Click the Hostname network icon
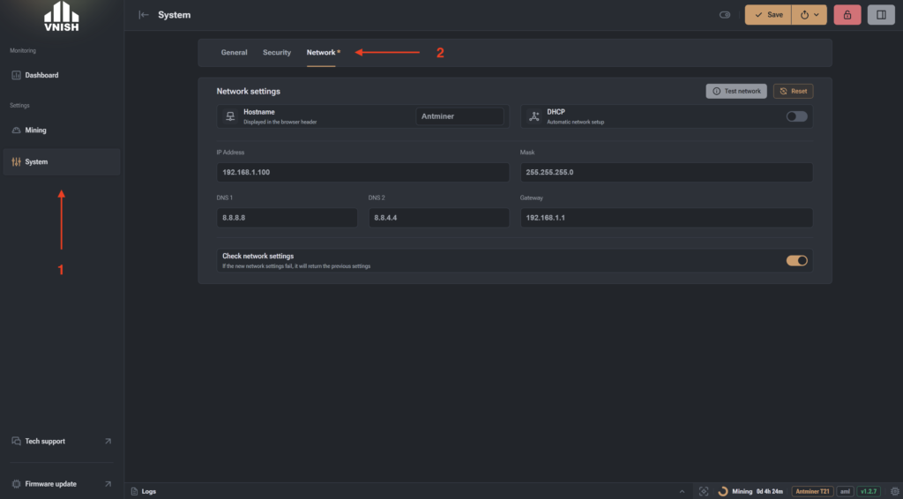Image resolution: width=903 pixels, height=499 pixels. tap(230, 116)
